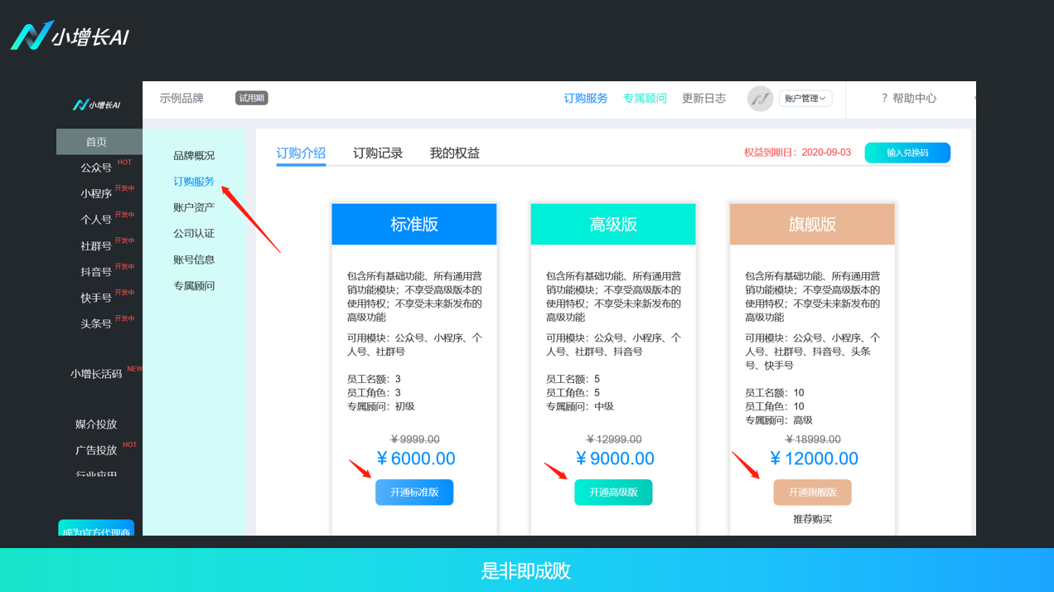Click 开通旗舰版 button
Image resolution: width=1054 pixels, height=592 pixels.
[812, 493]
